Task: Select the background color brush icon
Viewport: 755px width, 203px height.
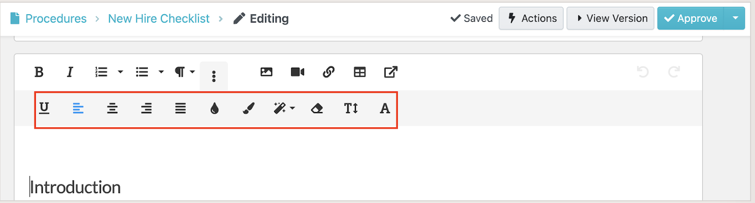Action: (249, 108)
